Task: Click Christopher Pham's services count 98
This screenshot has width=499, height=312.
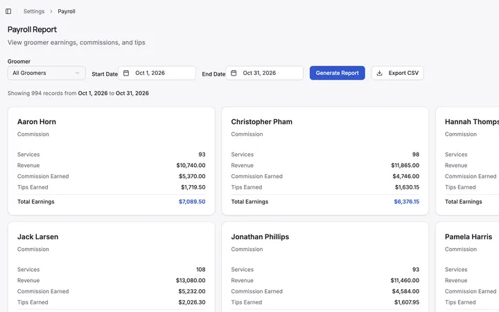Action: [x=416, y=155]
